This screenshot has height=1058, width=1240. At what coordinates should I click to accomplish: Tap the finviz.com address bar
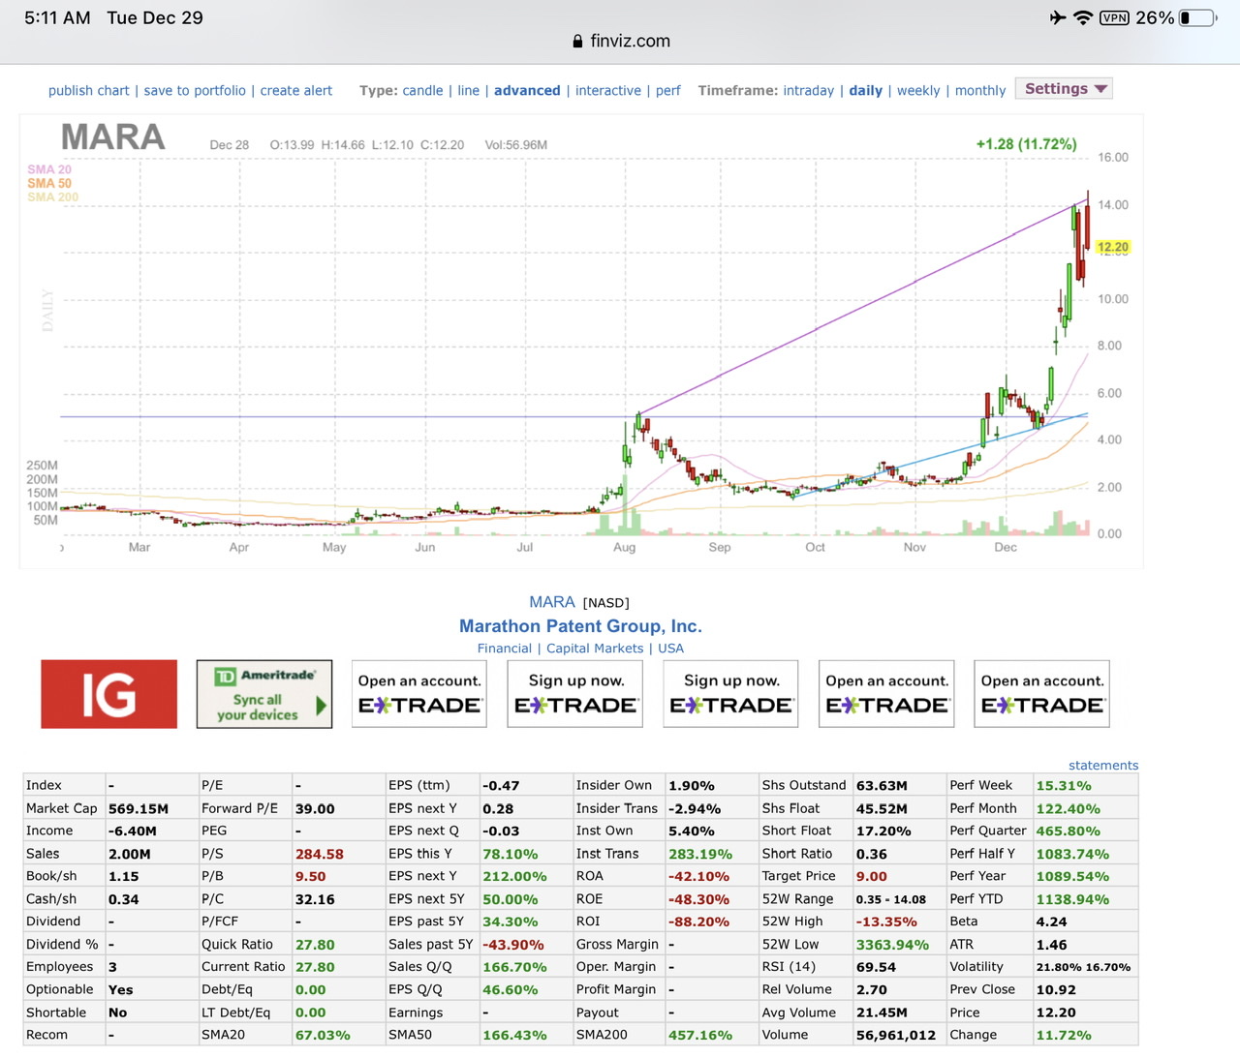(x=621, y=41)
